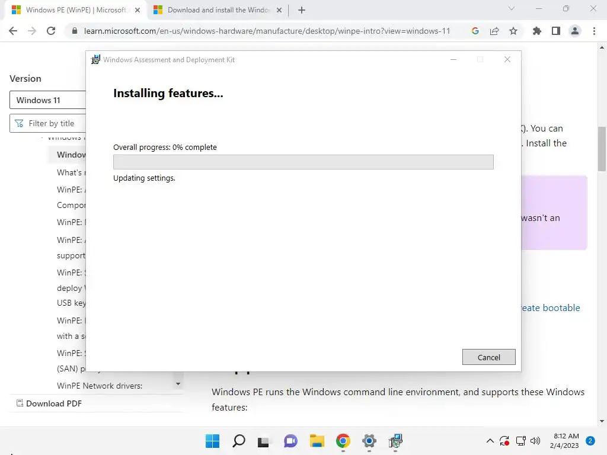Close the Windows PE (WinPE) tab

(x=138, y=11)
